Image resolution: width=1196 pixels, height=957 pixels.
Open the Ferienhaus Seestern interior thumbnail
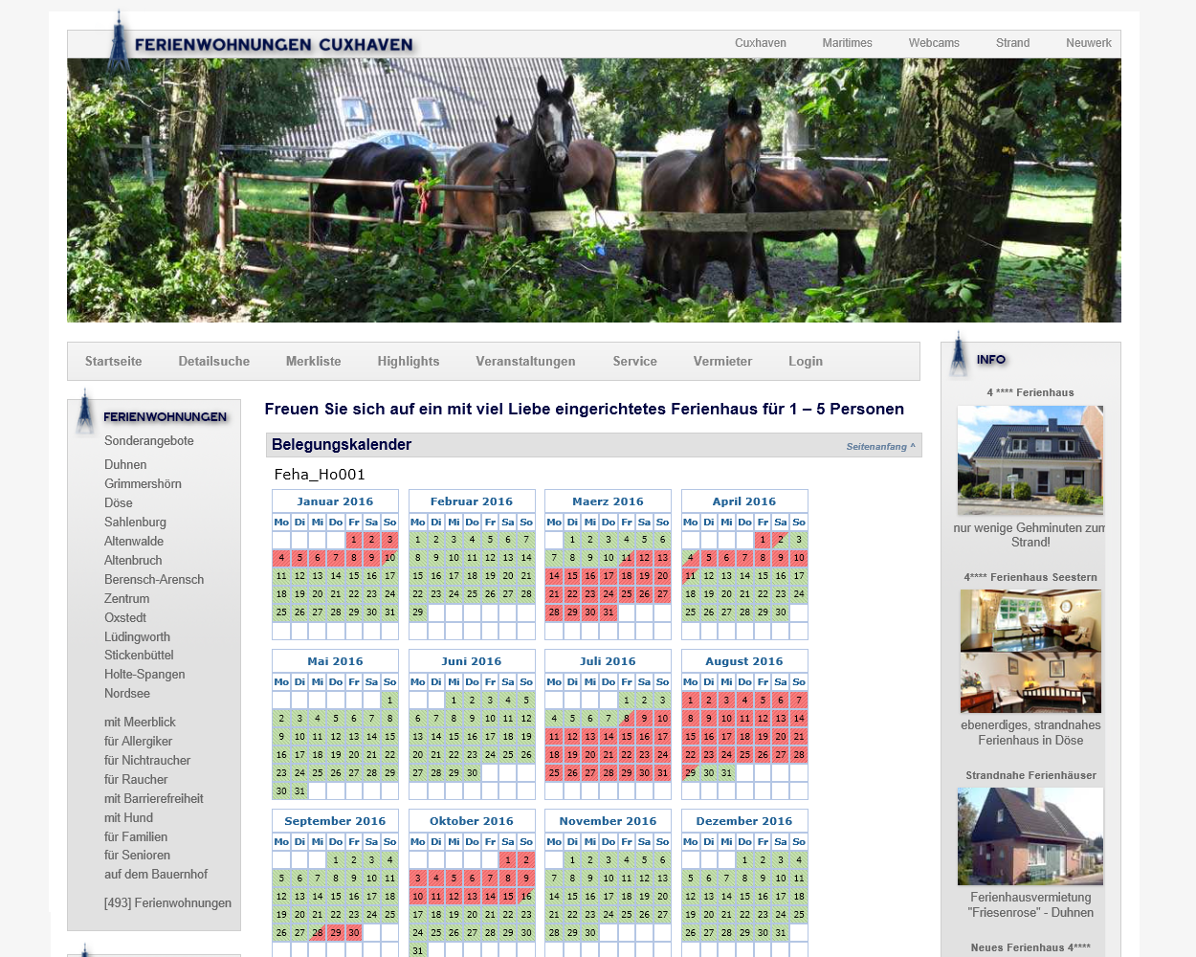click(x=1030, y=651)
